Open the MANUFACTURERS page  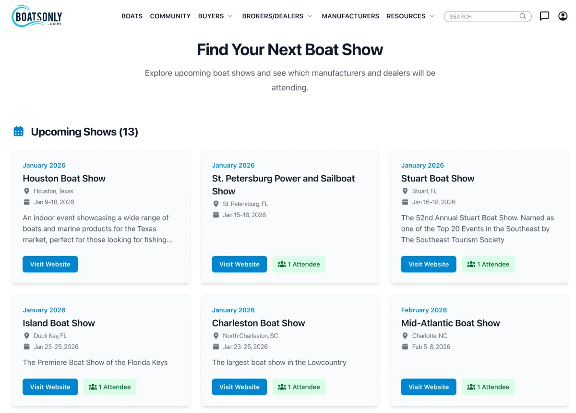coord(350,16)
